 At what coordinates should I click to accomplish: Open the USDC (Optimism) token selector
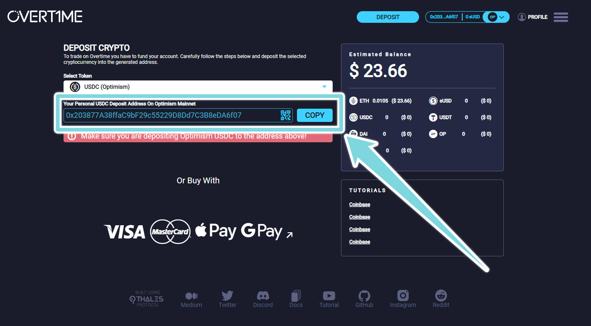point(198,87)
